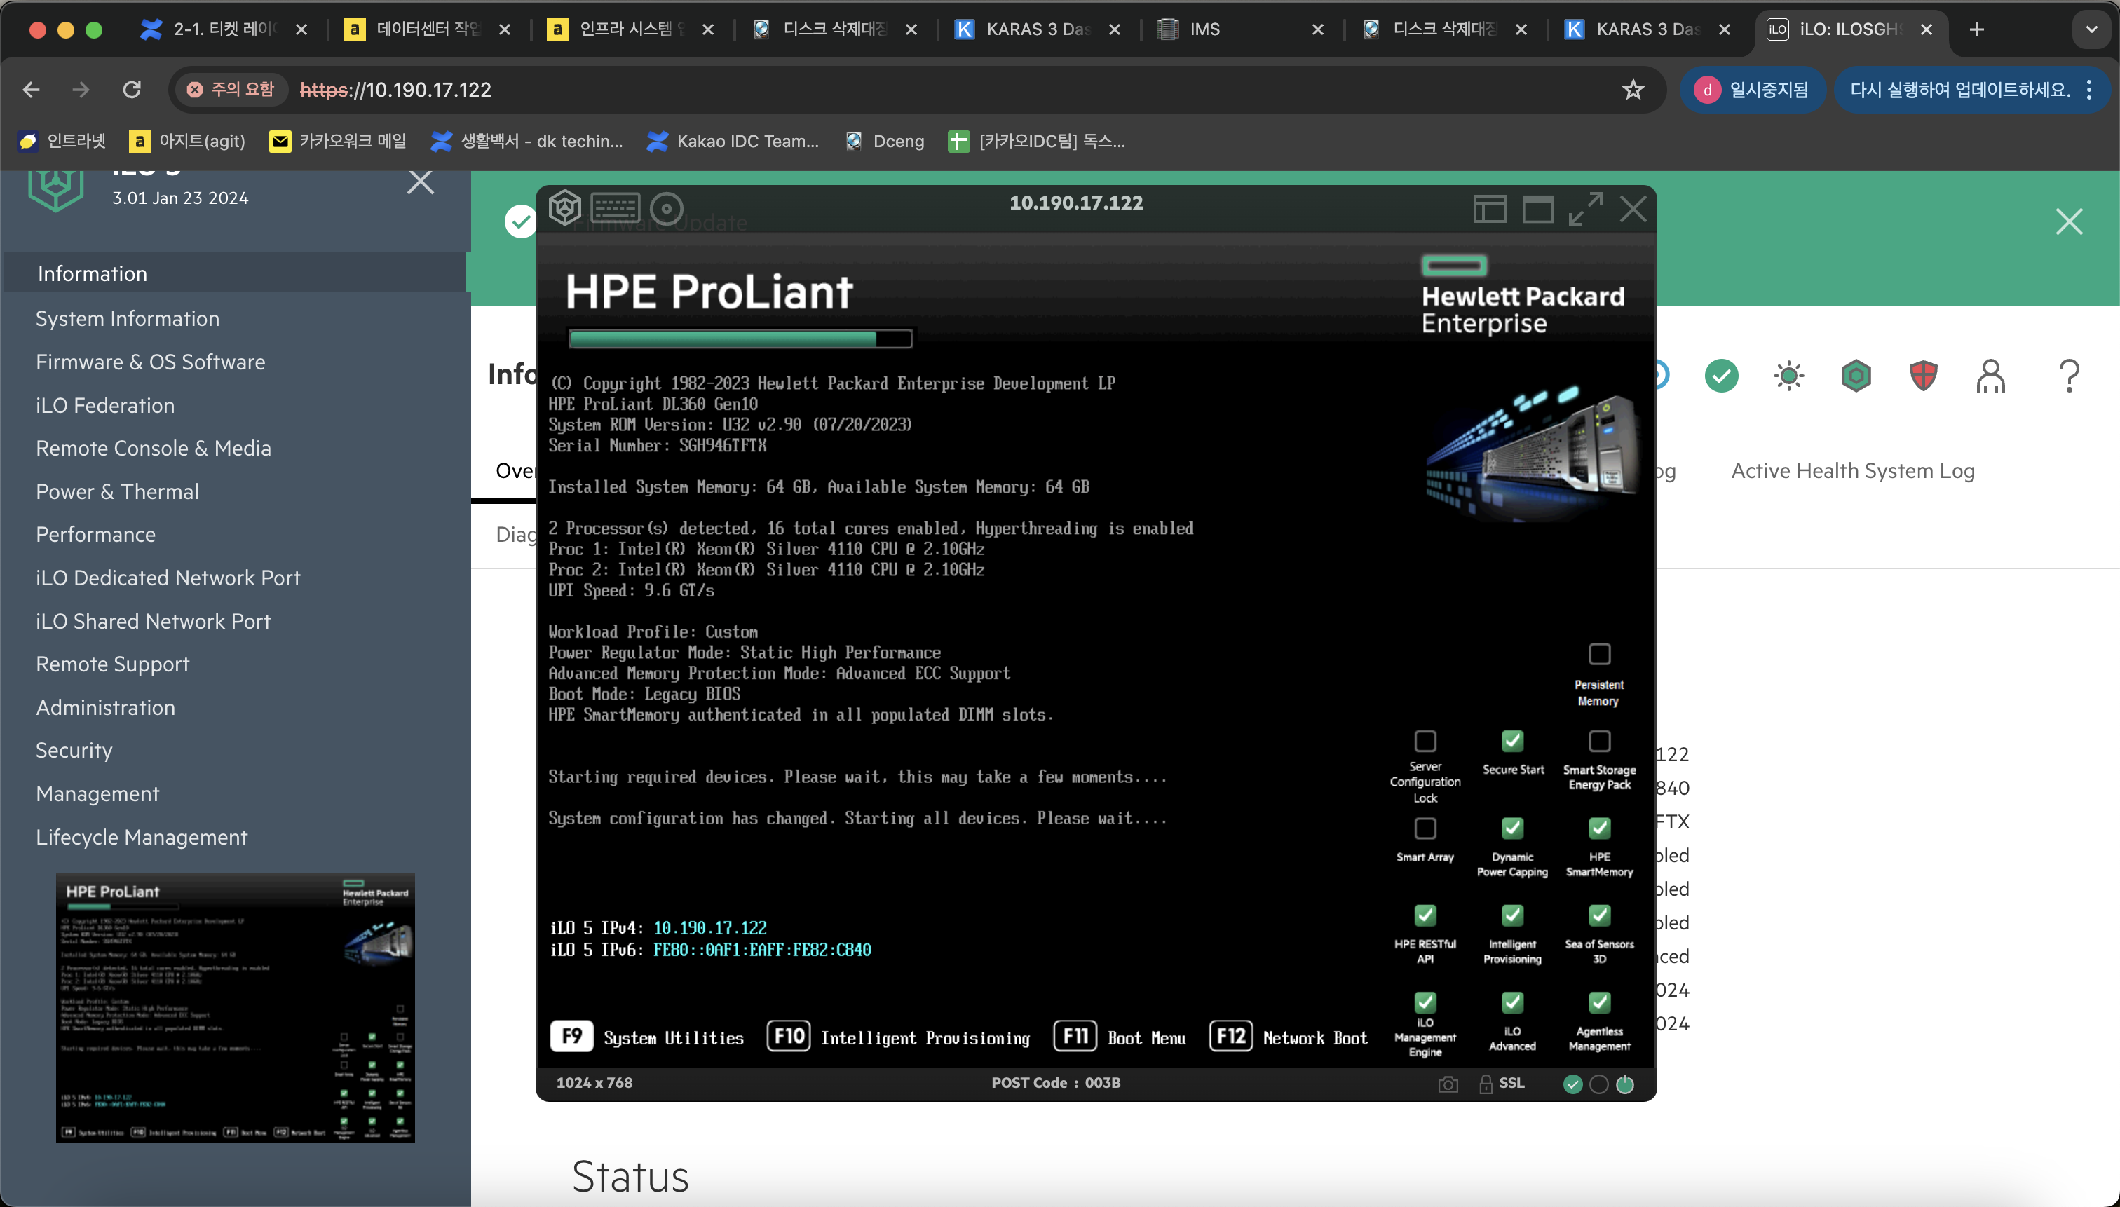Open Lifecycle Management in the sidebar
This screenshot has height=1207, width=2120.
click(141, 838)
